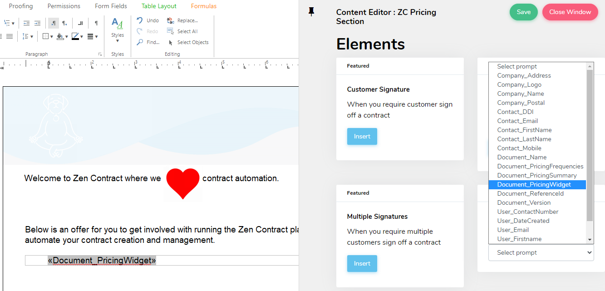The image size is (605, 291).
Task: Select User_ContactNumber option
Action: (537, 212)
